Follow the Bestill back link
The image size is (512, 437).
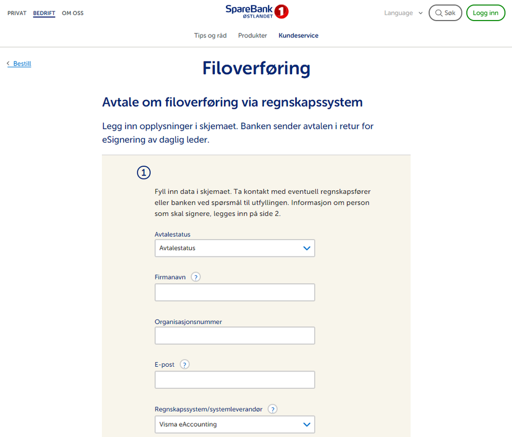click(22, 64)
